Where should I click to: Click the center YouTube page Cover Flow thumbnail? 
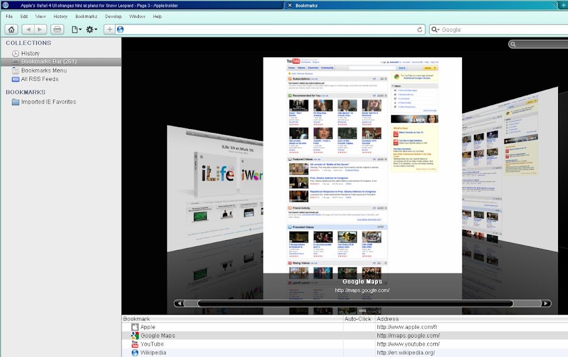[362, 165]
